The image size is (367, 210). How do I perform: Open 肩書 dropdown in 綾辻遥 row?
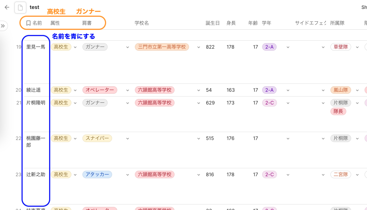point(128,90)
